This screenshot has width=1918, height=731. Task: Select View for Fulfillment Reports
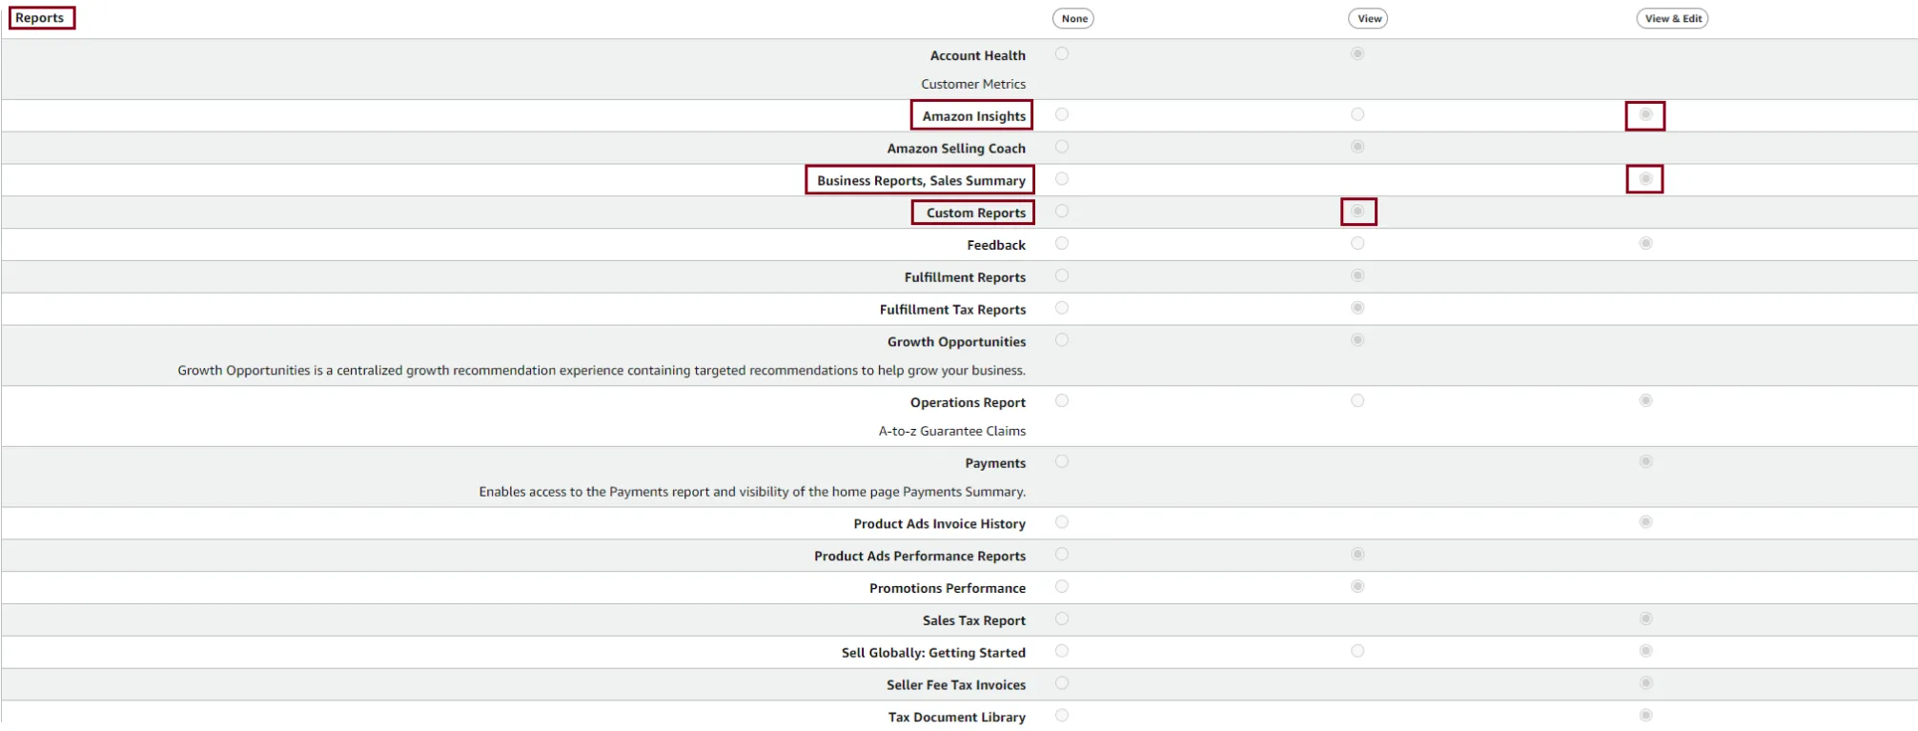coord(1357,275)
